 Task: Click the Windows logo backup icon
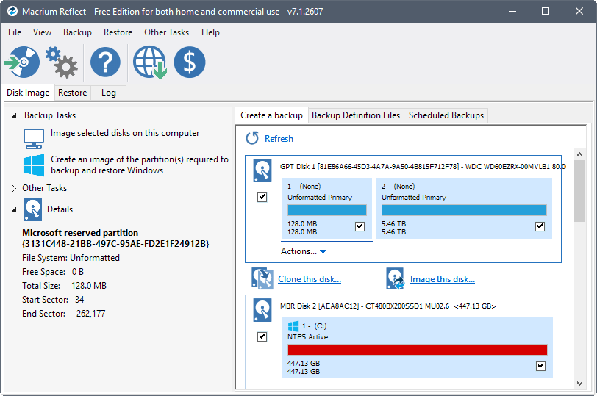[x=34, y=165]
